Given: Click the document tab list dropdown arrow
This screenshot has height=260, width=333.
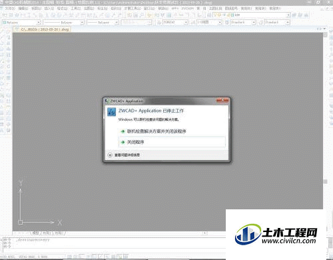Looking at the screenshot, I should (x=324, y=29).
